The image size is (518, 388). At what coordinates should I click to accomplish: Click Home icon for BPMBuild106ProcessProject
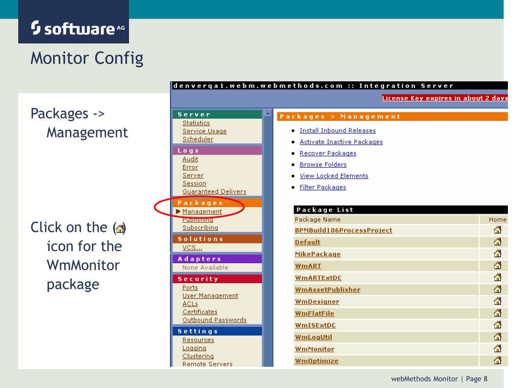coord(498,230)
